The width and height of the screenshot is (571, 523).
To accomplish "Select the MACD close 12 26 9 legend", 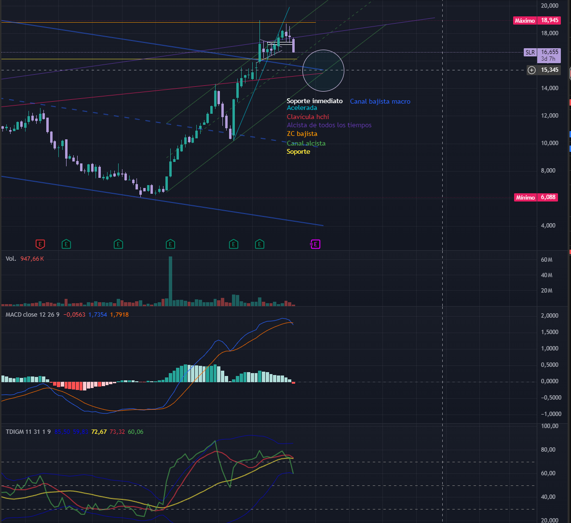I will tap(33, 315).
